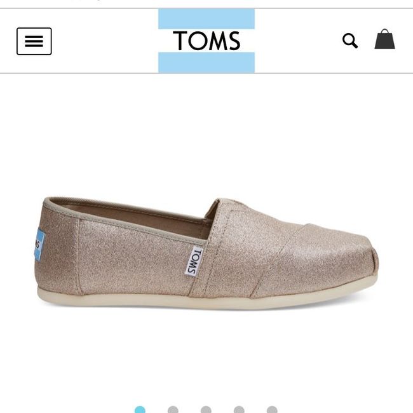Tap the three-line icon inside menu box
This screenshot has height=413, width=413.
click(34, 41)
